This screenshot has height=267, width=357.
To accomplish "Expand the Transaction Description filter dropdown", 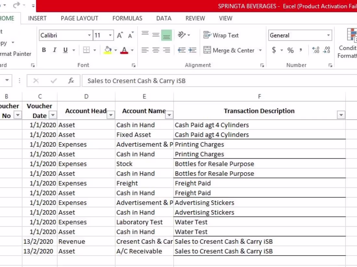I will tap(341, 115).
